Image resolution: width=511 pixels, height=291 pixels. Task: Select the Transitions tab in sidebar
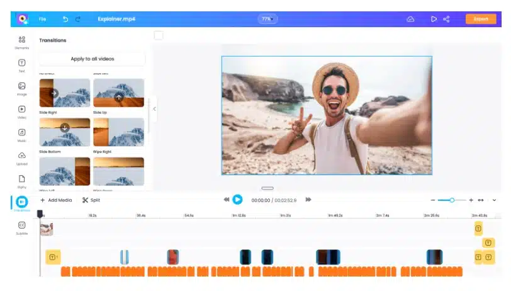click(x=21, y=203)
